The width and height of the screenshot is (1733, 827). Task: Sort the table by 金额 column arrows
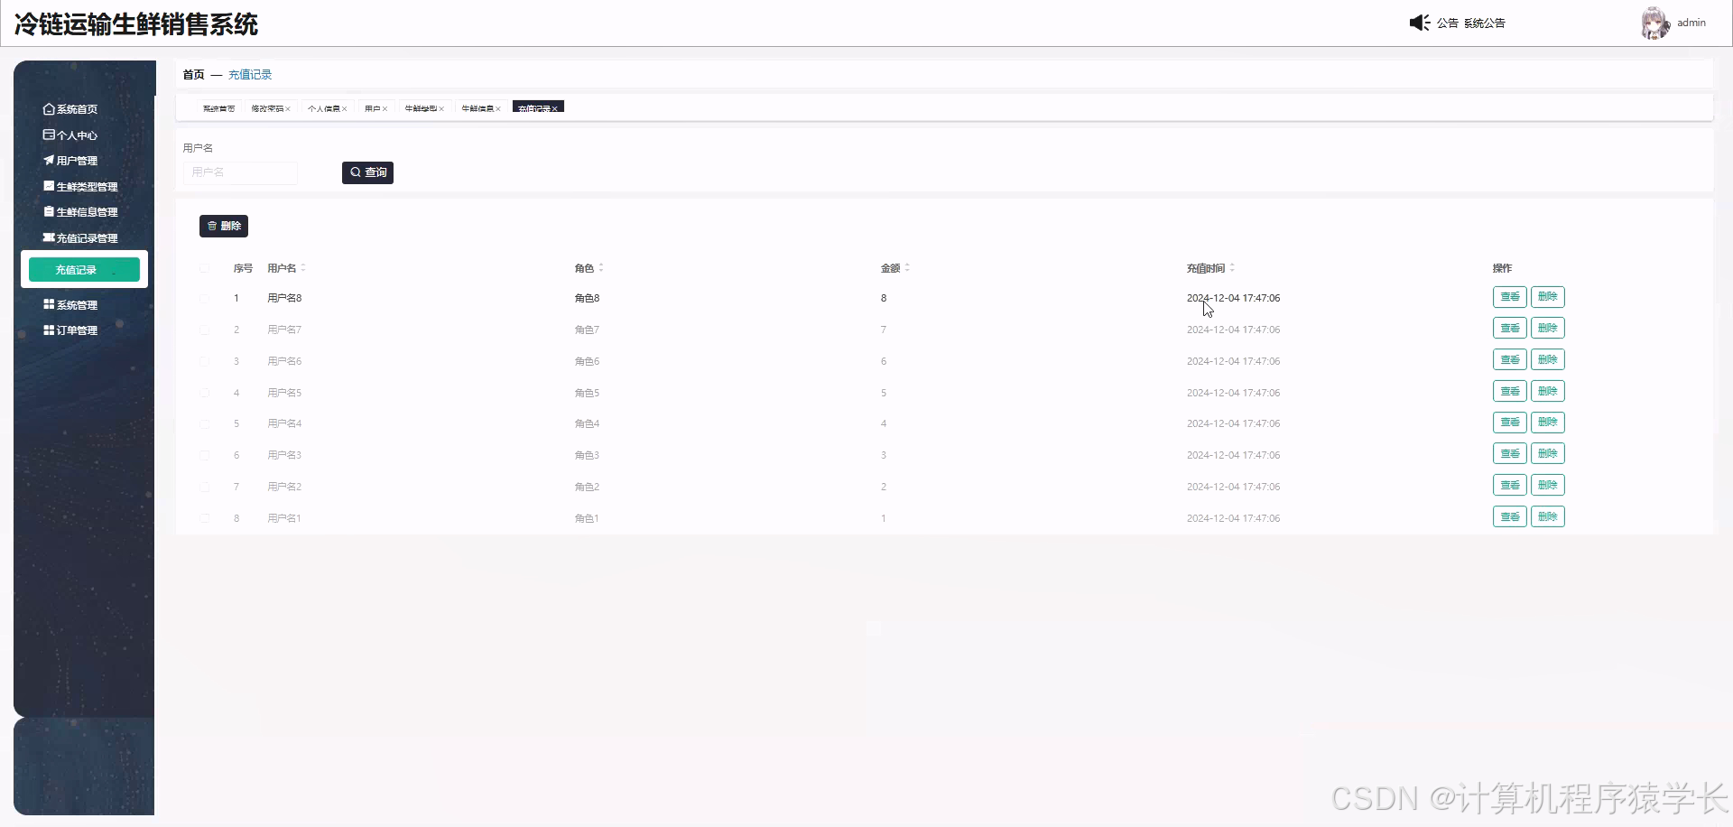click(907, 268)
